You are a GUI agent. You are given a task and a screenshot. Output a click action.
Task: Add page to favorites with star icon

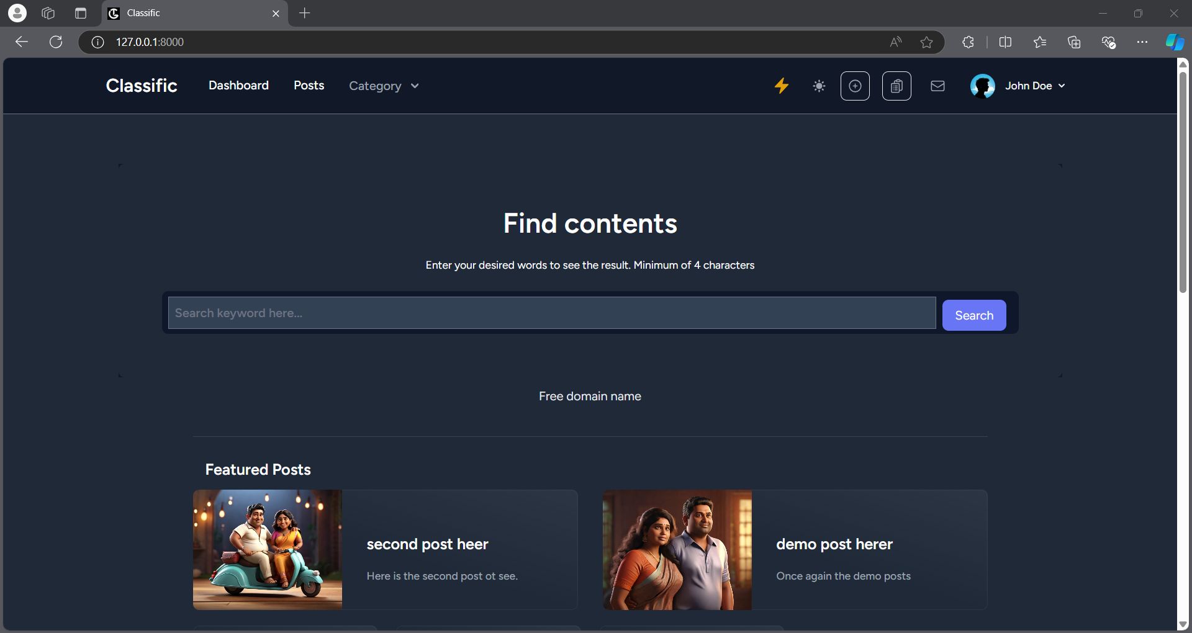[x=926, y=42]
